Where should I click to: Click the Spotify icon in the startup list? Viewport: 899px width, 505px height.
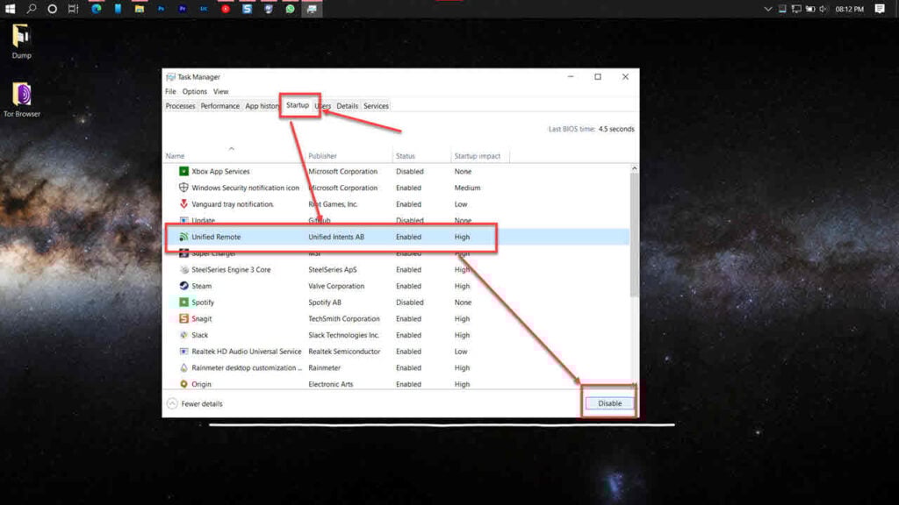[183, 302]
